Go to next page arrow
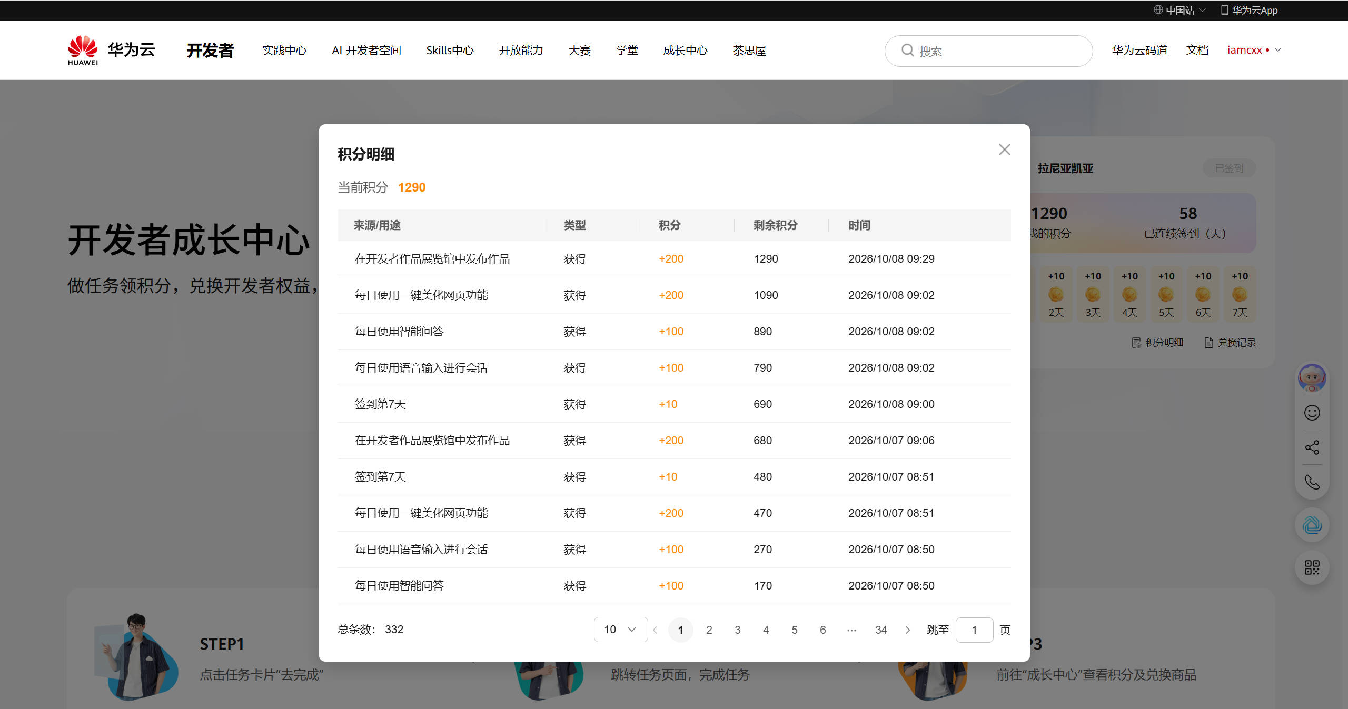The height and width of the screenshot is (709, 1348). point(907,630)
